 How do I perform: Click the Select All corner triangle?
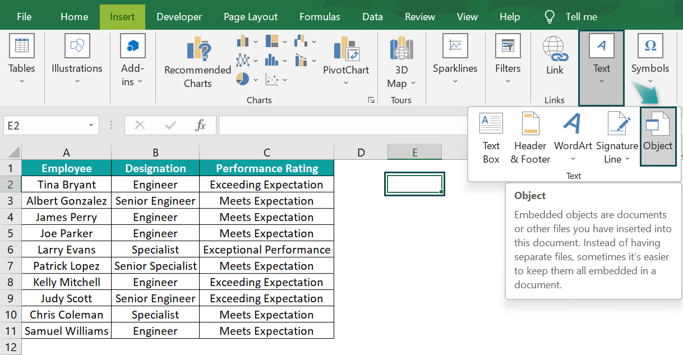click(13, 152)
